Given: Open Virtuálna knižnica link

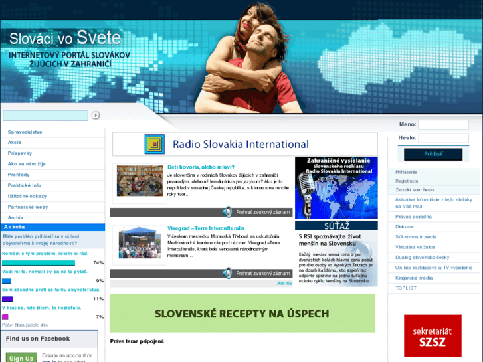Looking at the screenshot, I should 415,247.
